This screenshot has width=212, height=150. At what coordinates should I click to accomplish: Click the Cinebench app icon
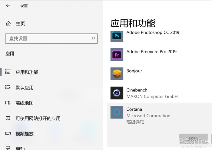coord(117,93)
